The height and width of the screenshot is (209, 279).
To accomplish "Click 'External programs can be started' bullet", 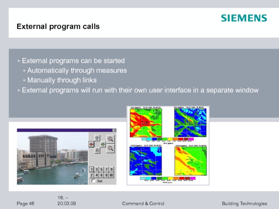I will 73,61.
